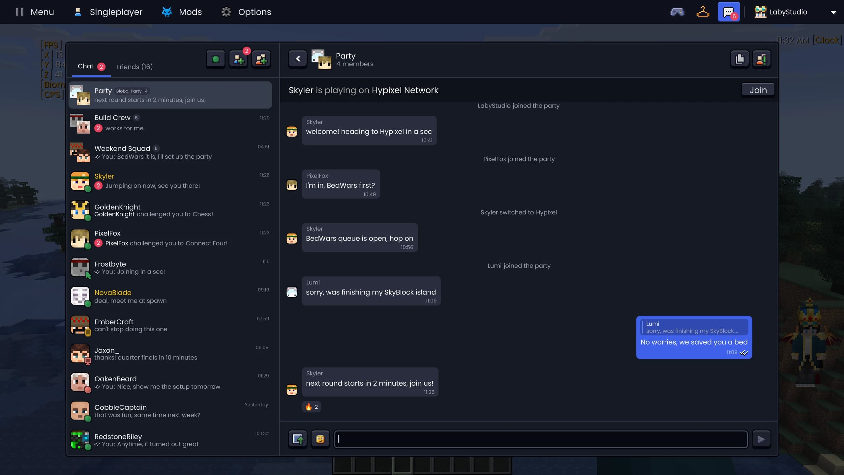The image size is (844, 475).
Task: Open the LabyConnect chat icon in top bar
Action: point(729,12)
